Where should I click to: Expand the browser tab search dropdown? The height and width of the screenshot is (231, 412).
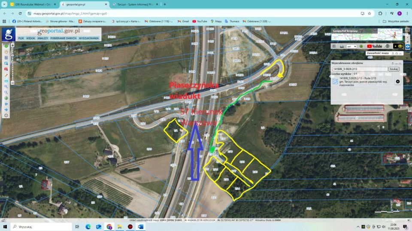pyautogui.click(x=4, y=4)
